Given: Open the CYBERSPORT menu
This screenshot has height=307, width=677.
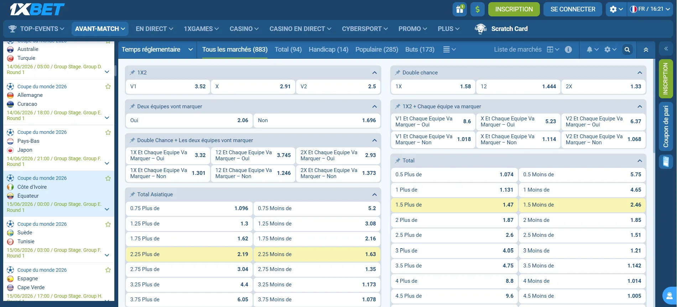Looking at the screenshot, I should [365, 29].
